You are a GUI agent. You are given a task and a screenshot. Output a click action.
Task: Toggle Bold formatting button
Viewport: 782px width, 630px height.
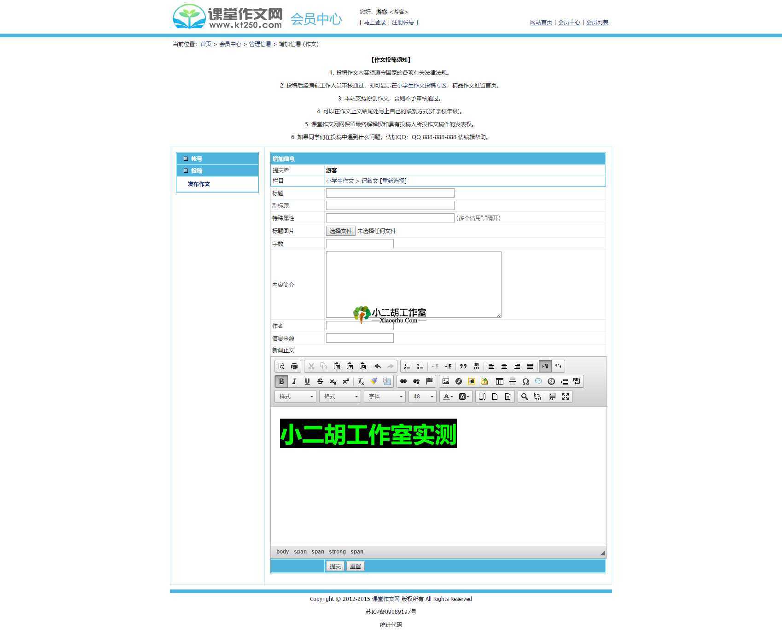[x=281, y=382]
